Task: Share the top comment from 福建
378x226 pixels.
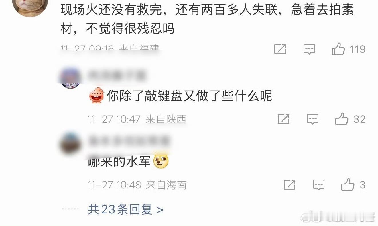Action: tap(280, 49)
